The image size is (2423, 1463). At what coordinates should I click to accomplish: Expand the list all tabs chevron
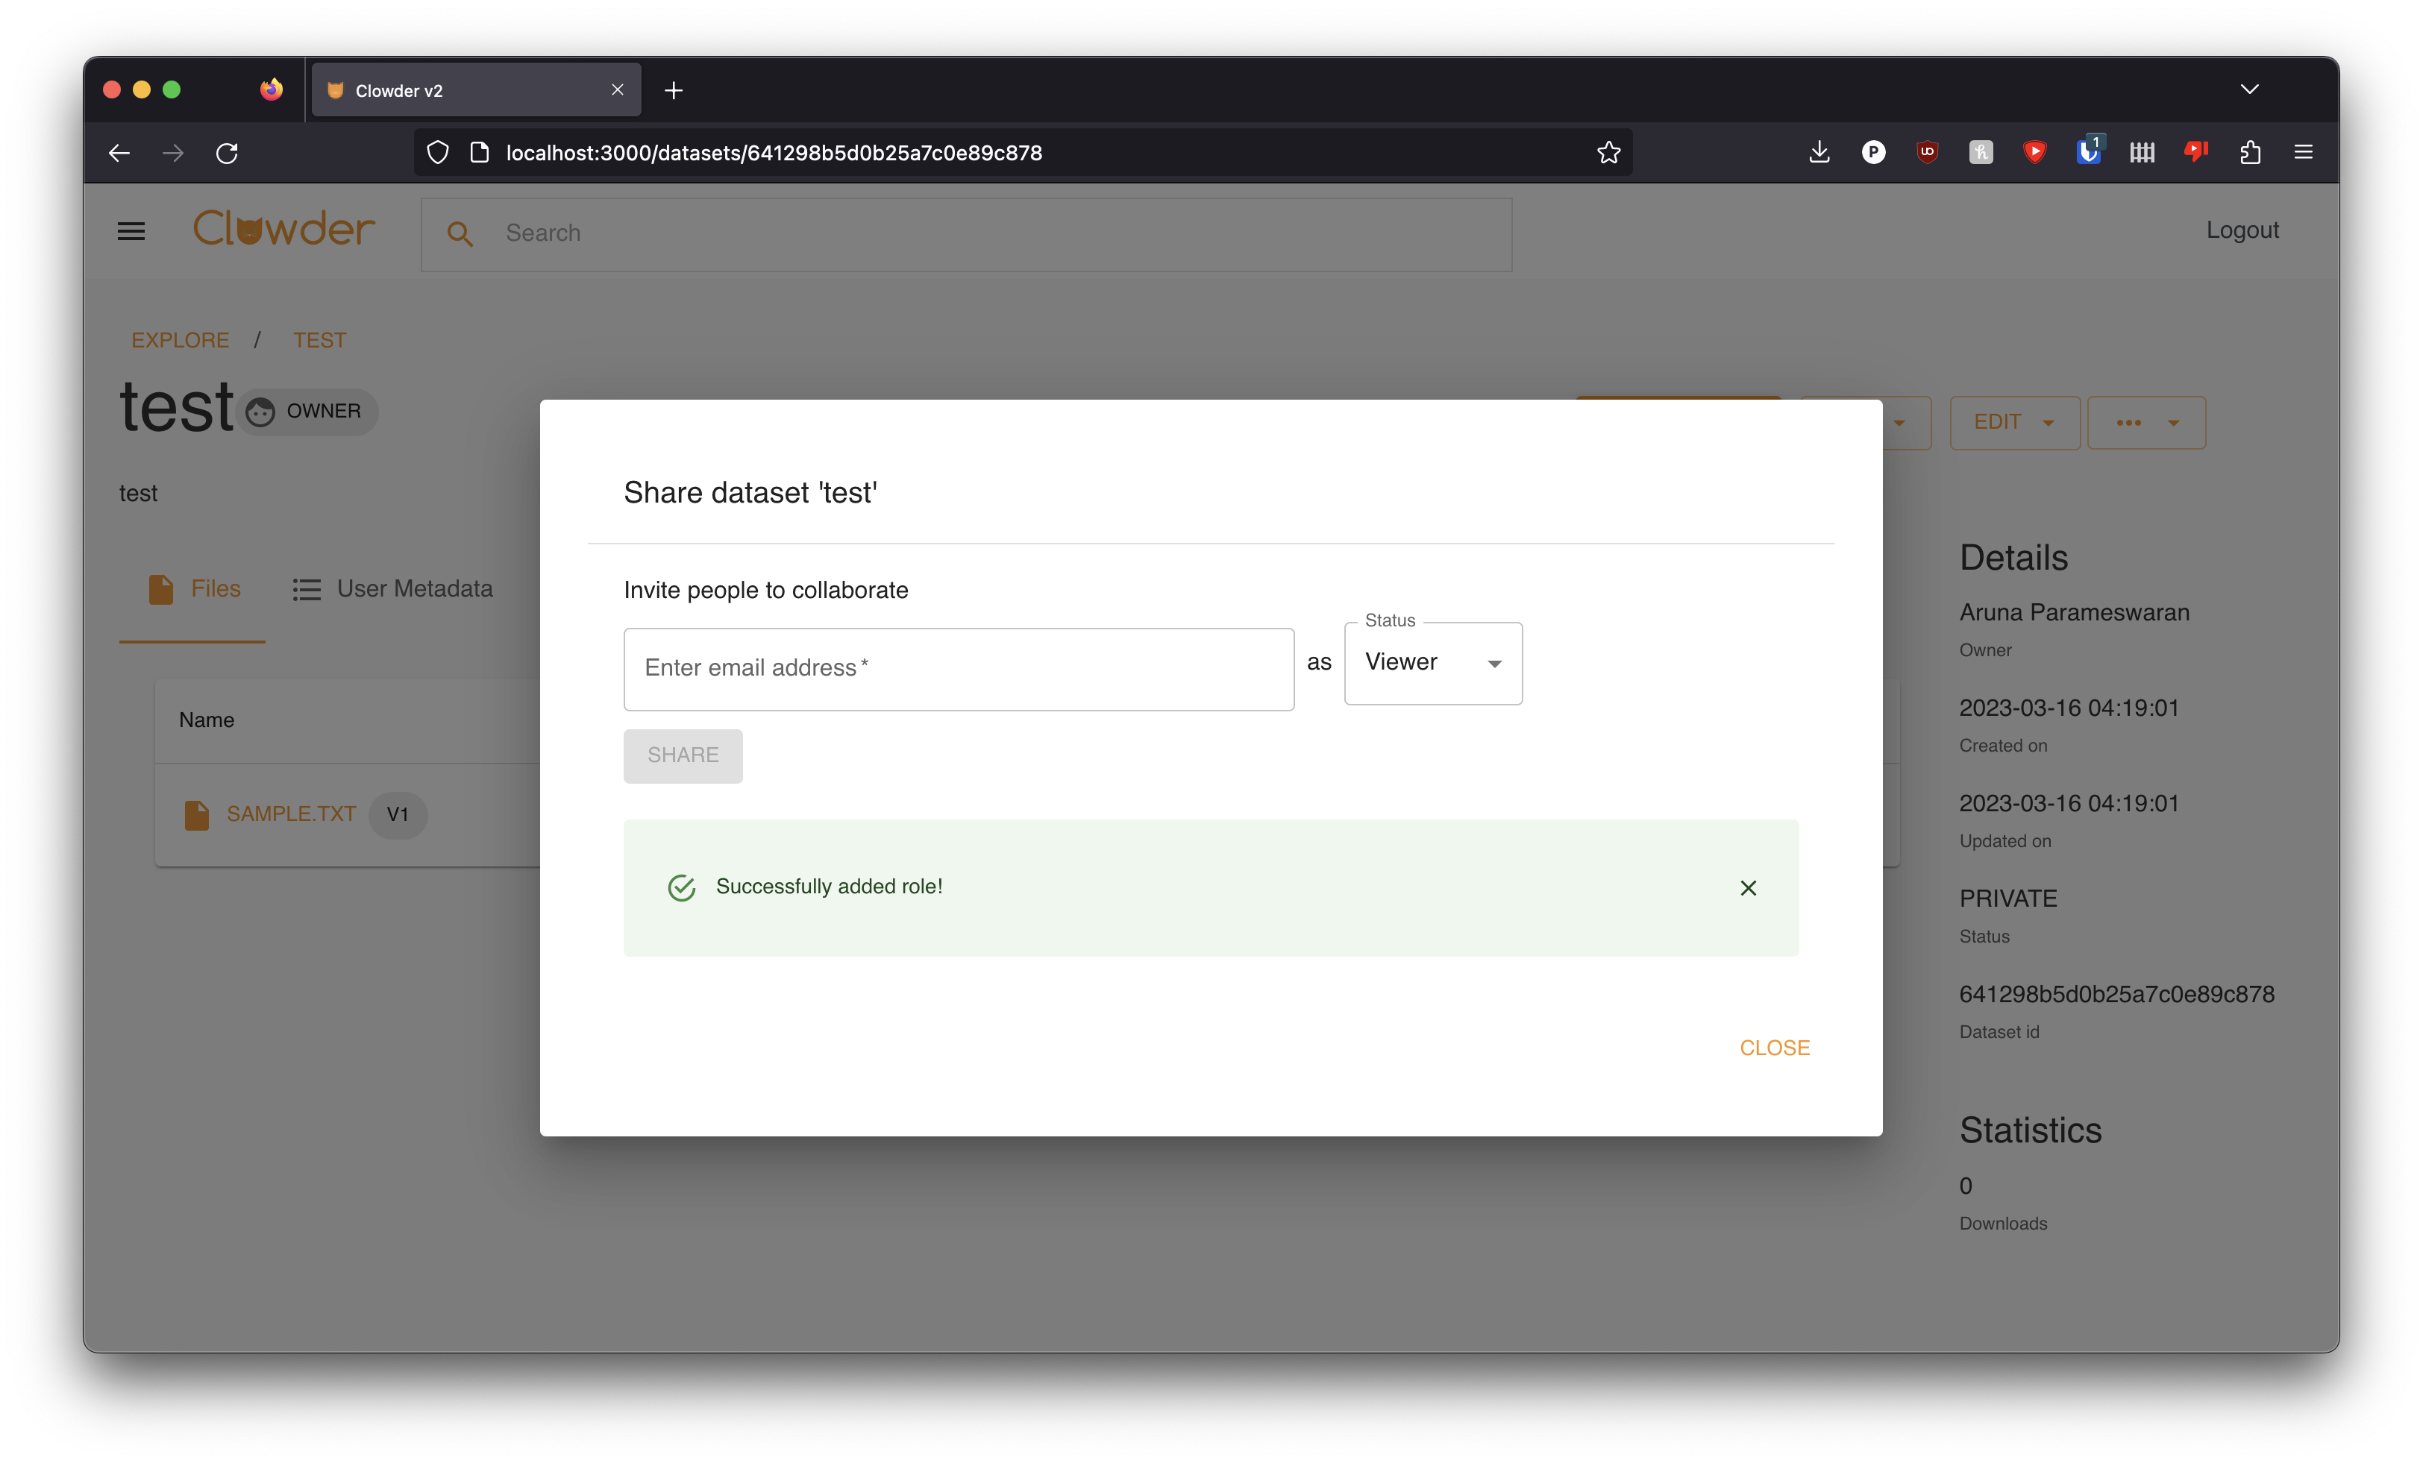(2249, 89)
